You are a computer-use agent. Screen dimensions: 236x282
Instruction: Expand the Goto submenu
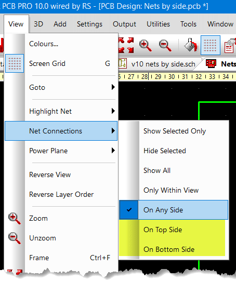[x=61, y=87]
